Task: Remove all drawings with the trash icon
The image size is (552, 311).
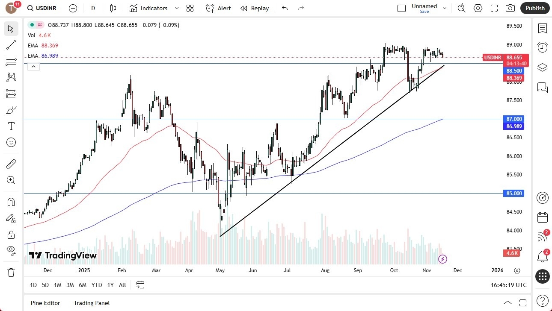Action: pos(11,272)
